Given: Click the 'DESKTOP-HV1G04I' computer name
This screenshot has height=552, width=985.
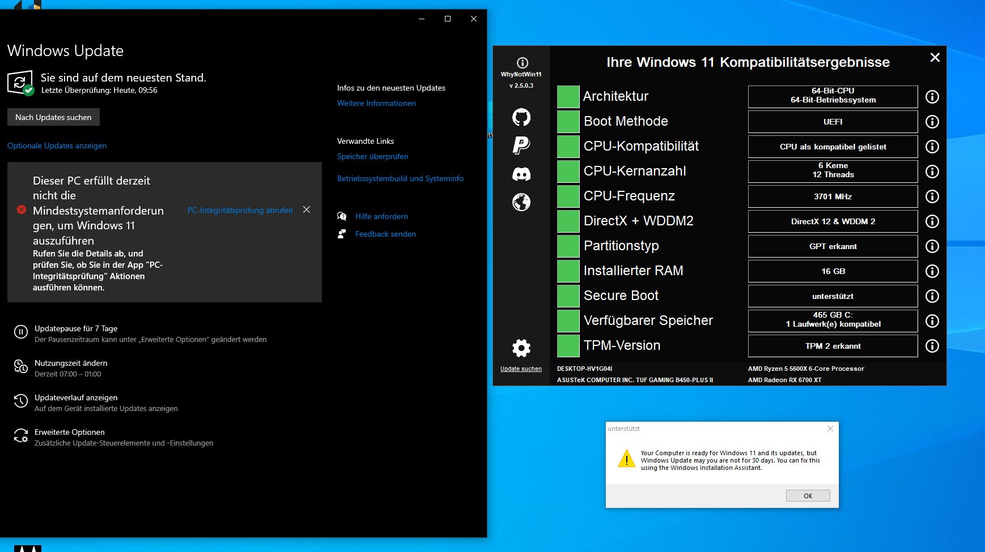Looking at the screenshot, I should click(x=584, y=369).
